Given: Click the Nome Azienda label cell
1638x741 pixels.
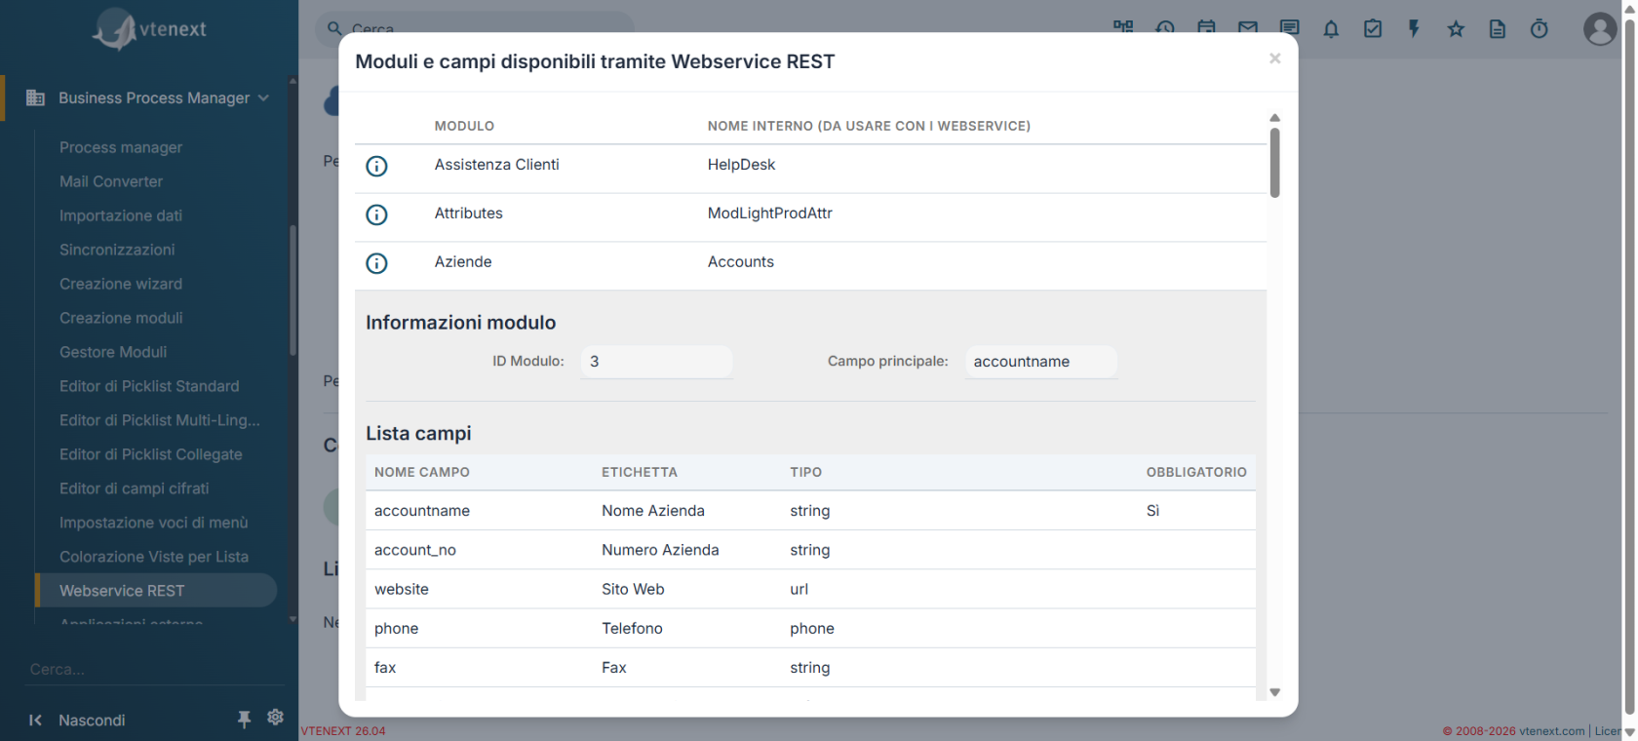Looking at the screenshot, I should pos(653,511).
